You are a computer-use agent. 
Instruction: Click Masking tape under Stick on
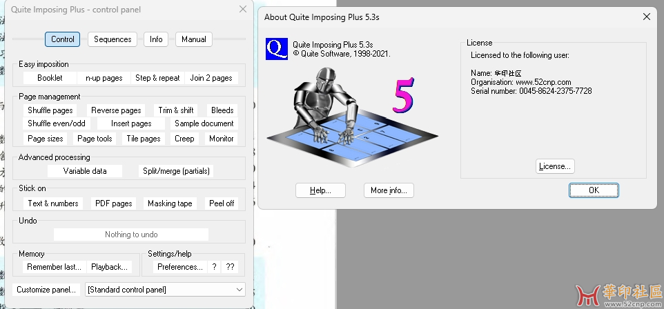(170, 203)
